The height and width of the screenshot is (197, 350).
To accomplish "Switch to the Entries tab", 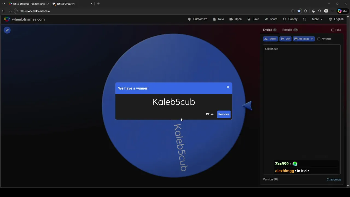I will tap(270, 30).
